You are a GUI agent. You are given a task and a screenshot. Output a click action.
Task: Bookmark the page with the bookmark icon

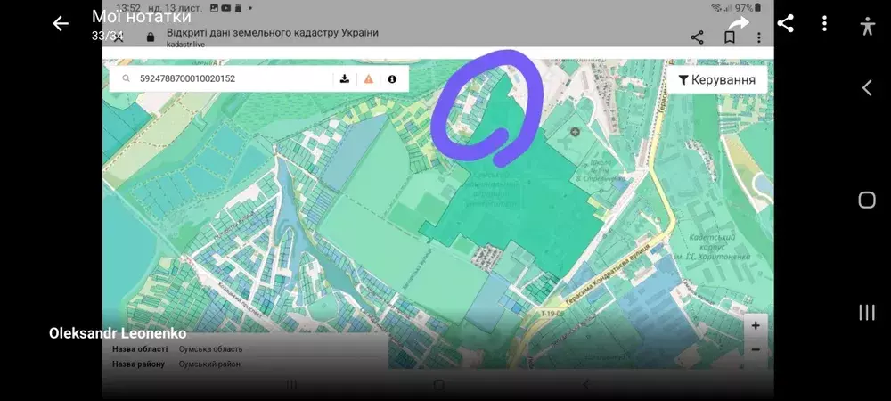(x=729, y=37)
